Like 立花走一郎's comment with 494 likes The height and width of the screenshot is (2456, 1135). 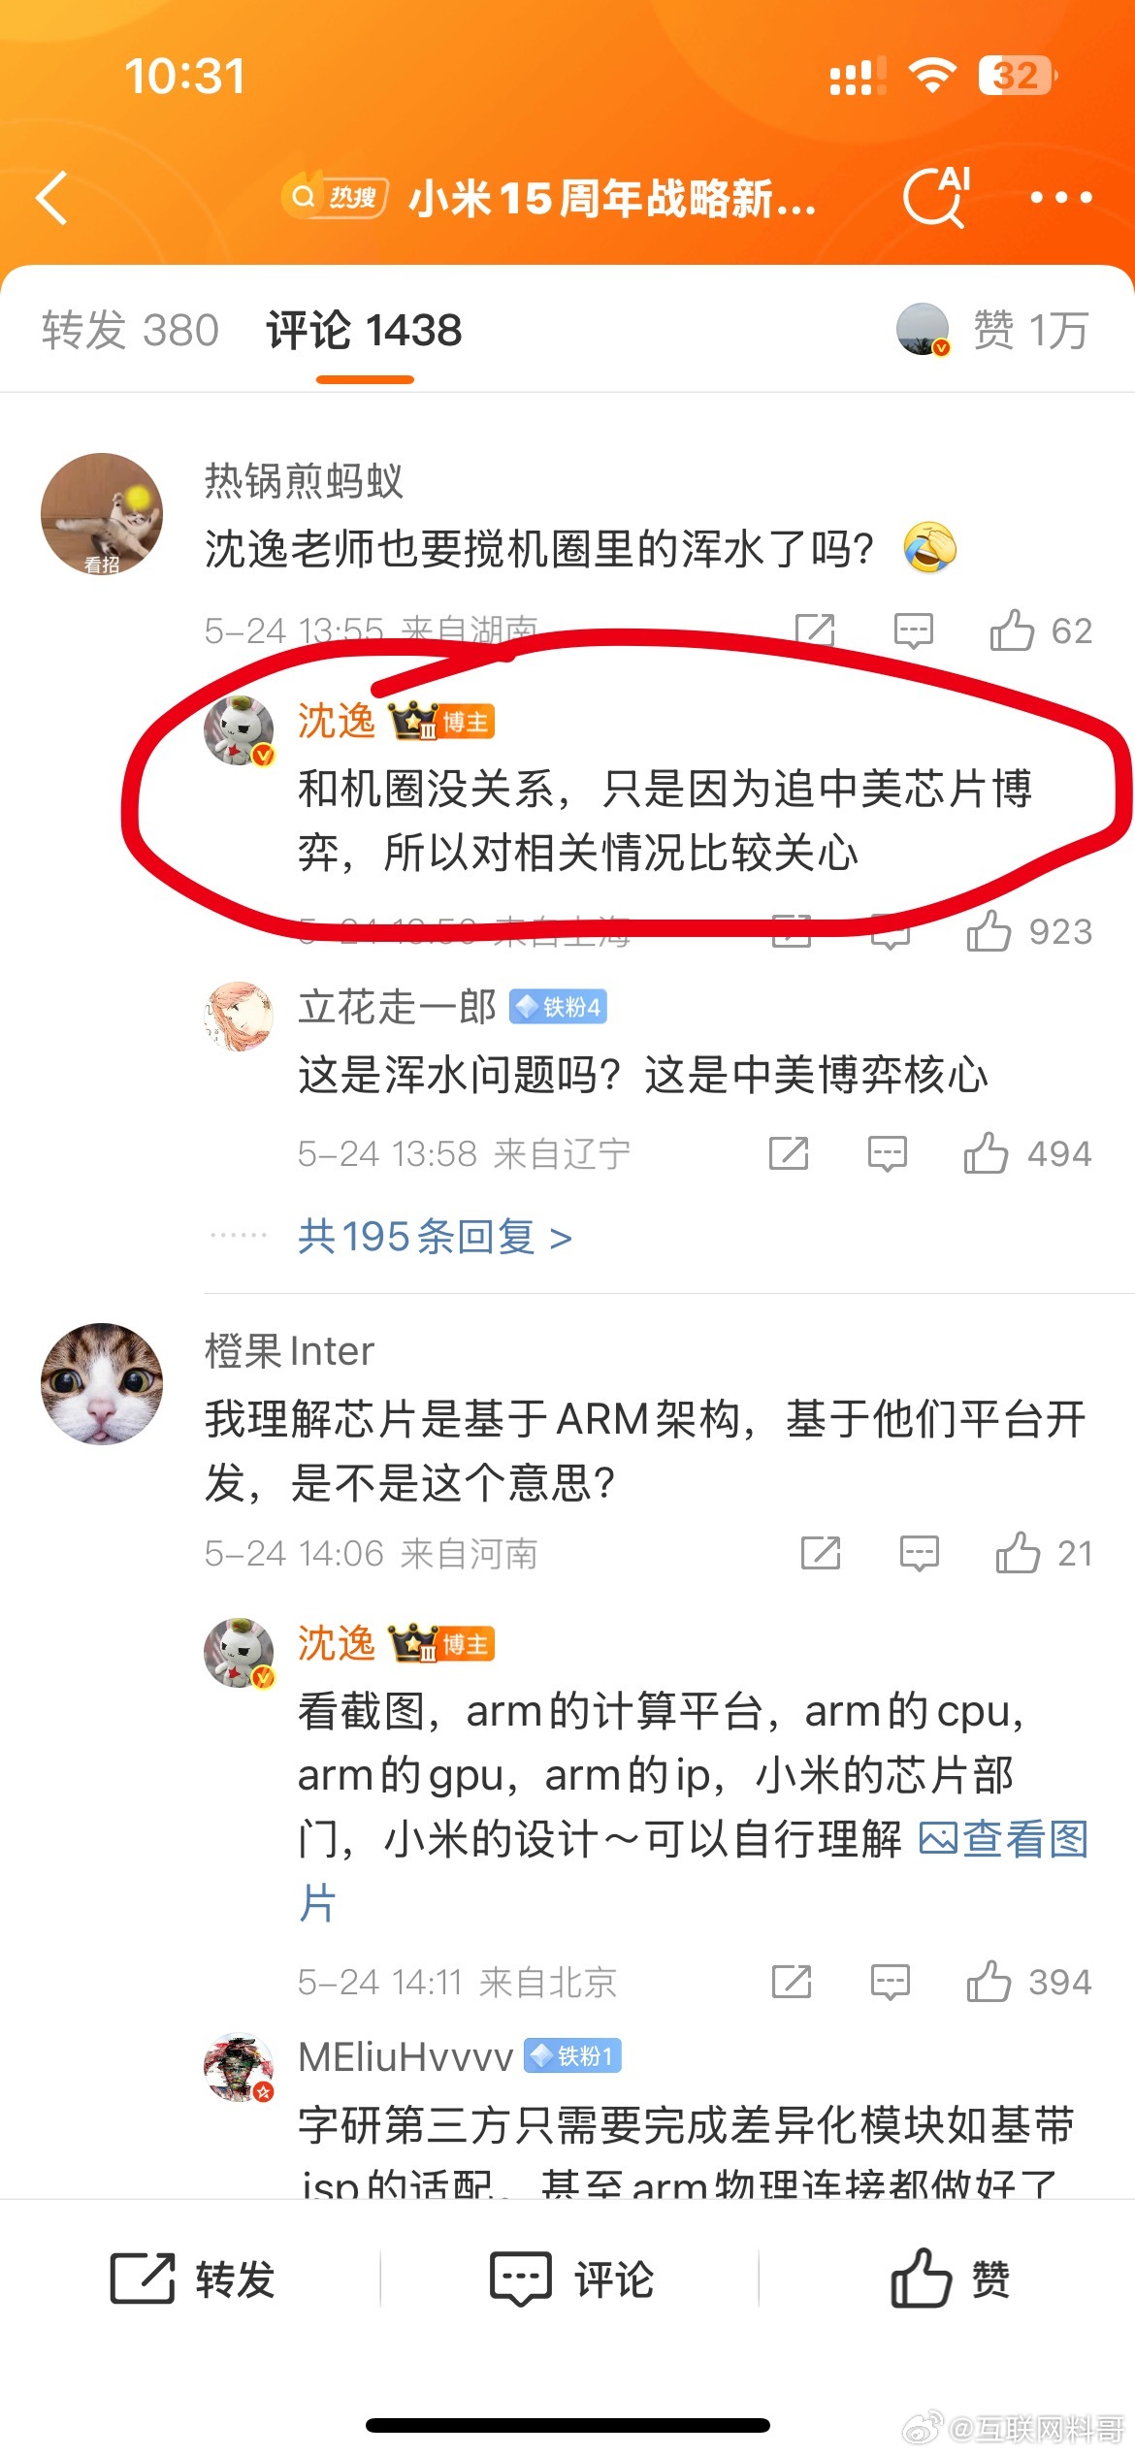click(986, 1153)
